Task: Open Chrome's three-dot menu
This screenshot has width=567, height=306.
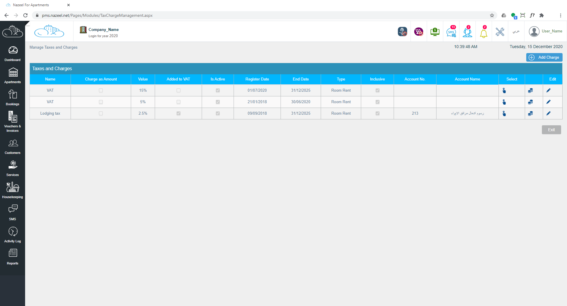Action: click(561, 15)
